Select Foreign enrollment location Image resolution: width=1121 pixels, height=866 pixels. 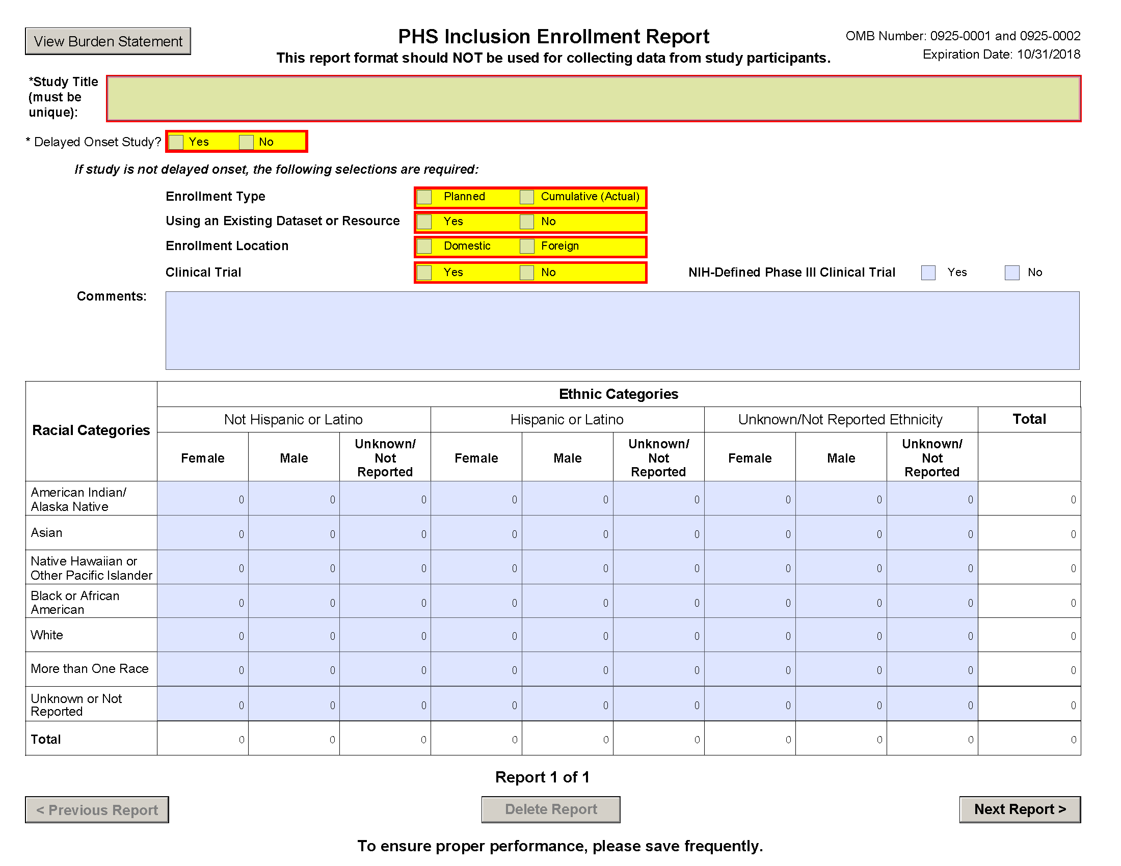[527, 246]
